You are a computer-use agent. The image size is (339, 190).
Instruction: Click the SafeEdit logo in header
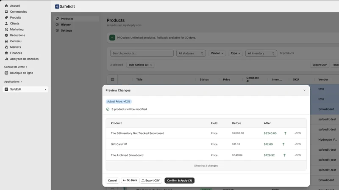tap(57, 6)
